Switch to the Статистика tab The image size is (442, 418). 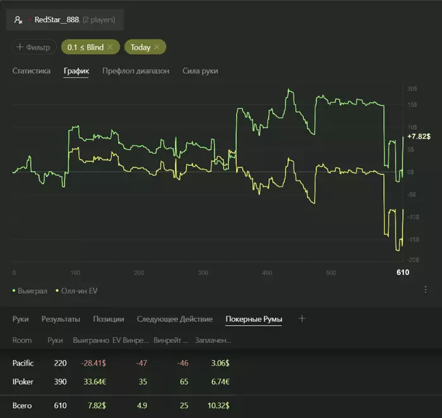point(31,71)
